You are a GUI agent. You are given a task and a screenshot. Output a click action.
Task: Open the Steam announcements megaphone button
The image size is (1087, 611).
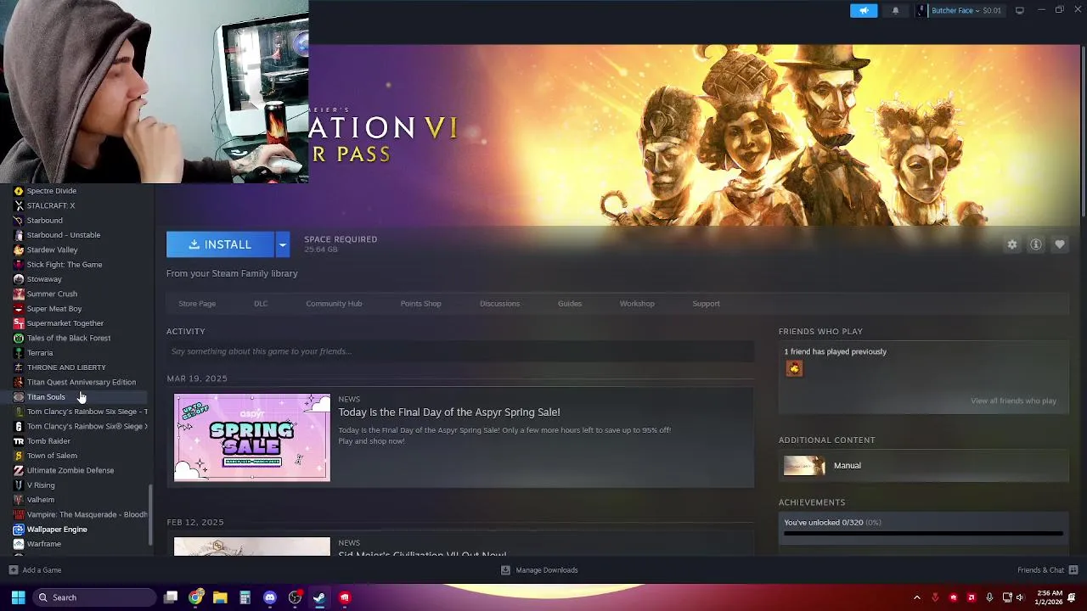click(x=864, y=10)
